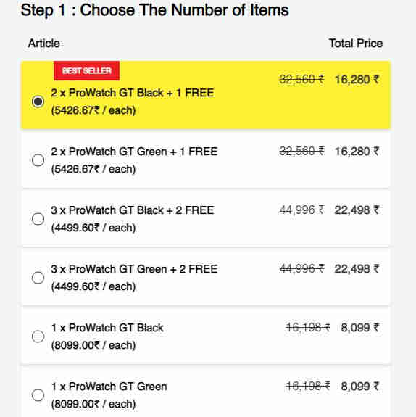
Task: Click the "3 x ProWatch GT Green + 2 FREE" label
Action: coord(134,269)
